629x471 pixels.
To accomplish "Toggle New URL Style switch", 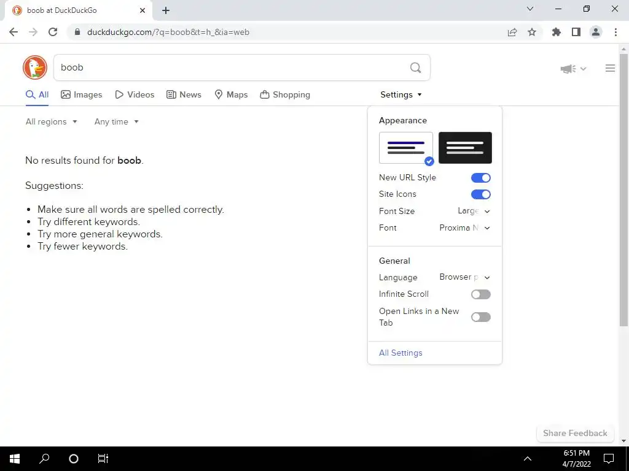I will point(480,178).
